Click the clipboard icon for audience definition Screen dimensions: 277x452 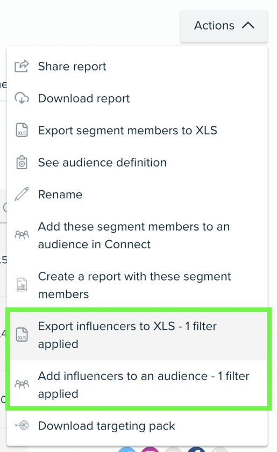(x=22, y=162)
